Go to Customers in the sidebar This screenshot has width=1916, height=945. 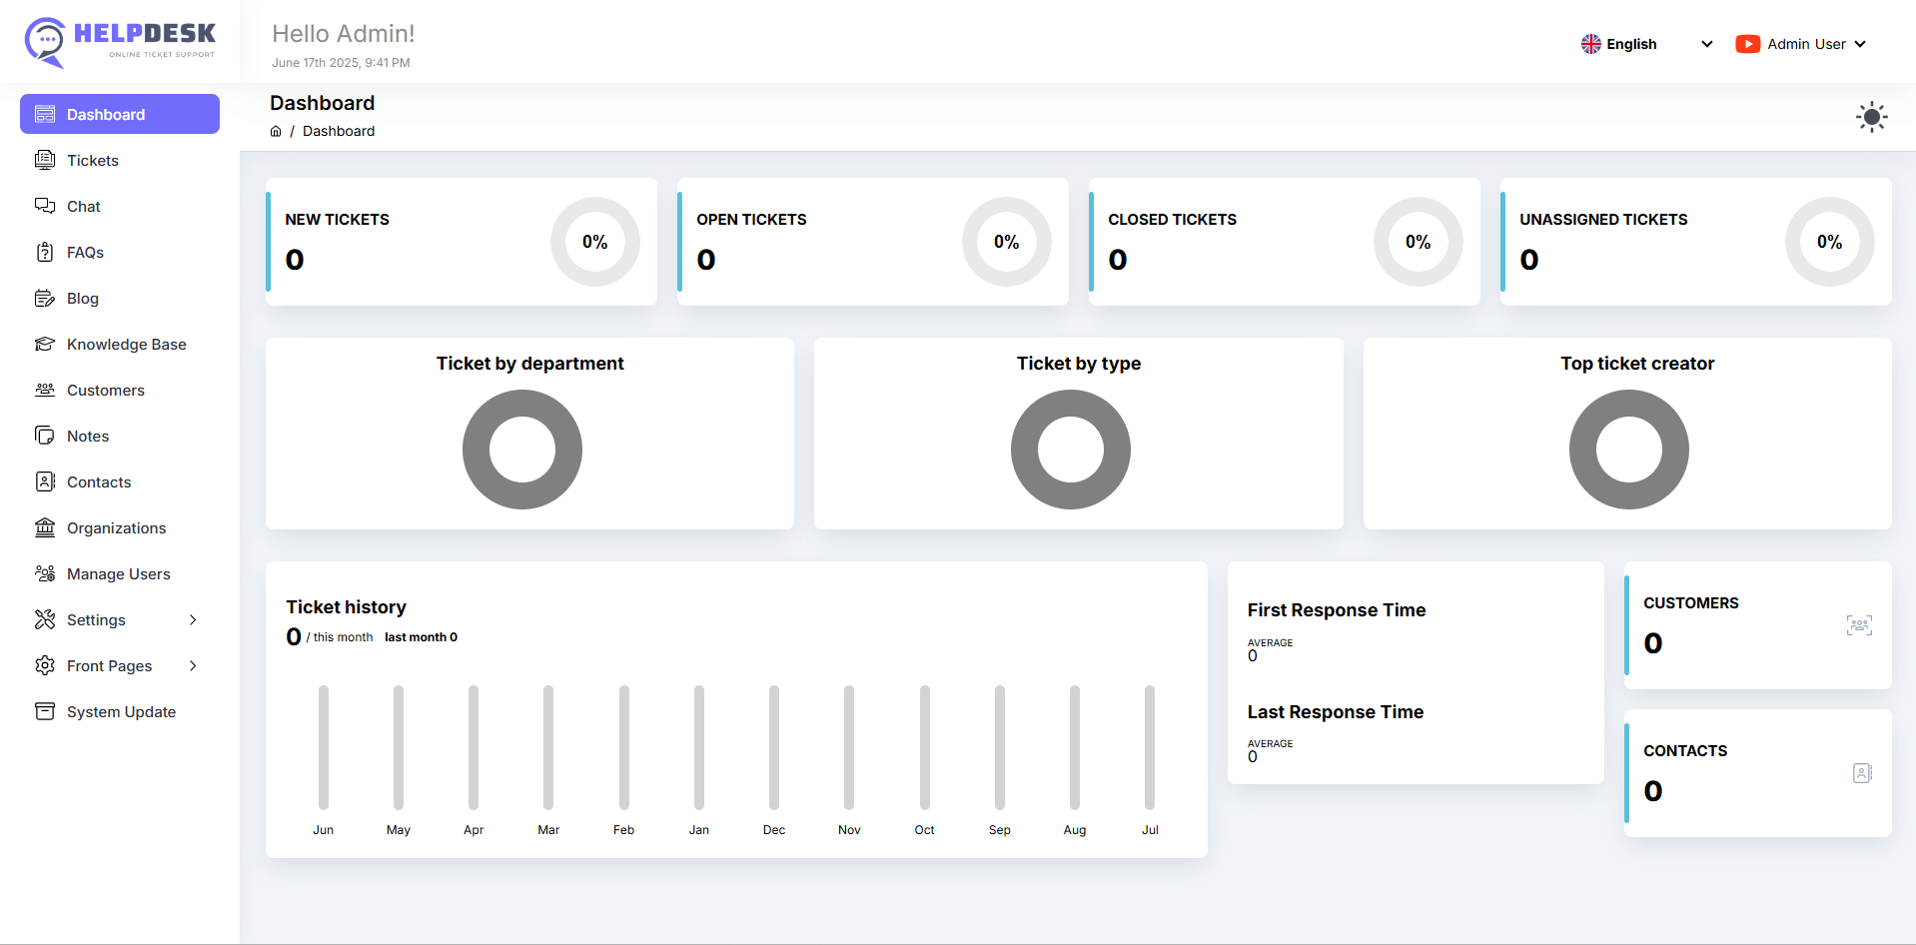(105, 390)
